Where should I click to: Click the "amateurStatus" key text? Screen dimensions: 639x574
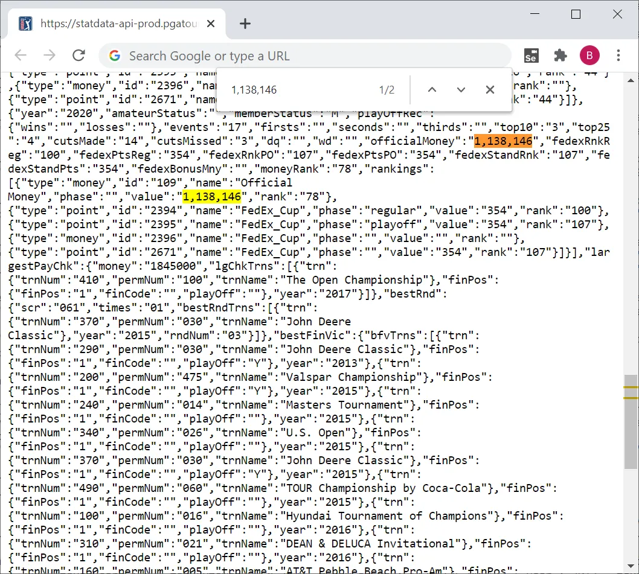click(153, 113)
